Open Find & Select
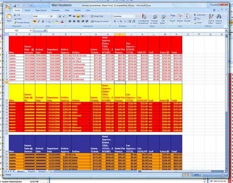Viewport: 233px width, 183px height. (219, 19)
